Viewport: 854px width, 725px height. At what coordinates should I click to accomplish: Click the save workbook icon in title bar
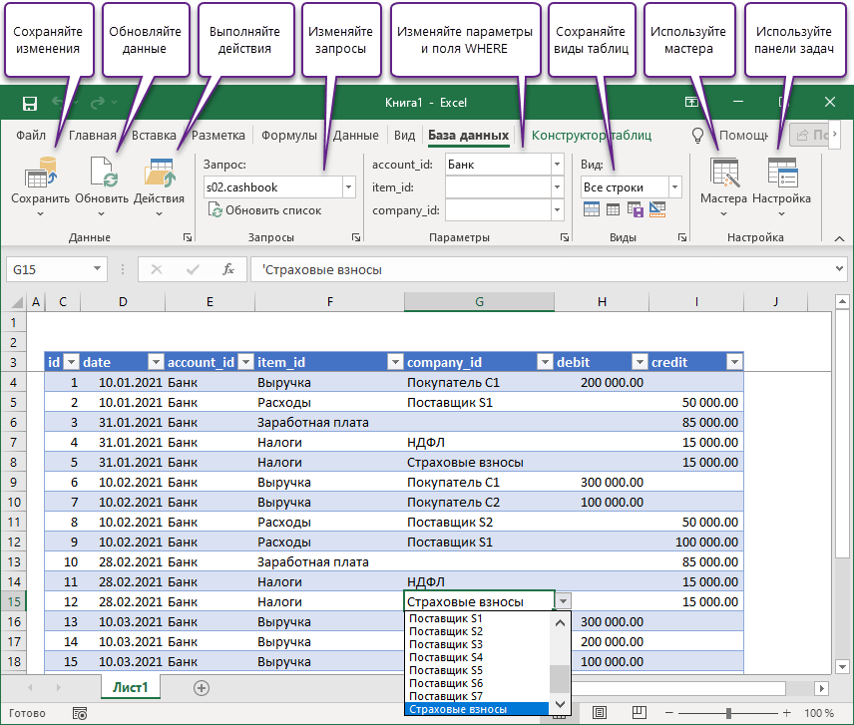click(x=30, y=103)
